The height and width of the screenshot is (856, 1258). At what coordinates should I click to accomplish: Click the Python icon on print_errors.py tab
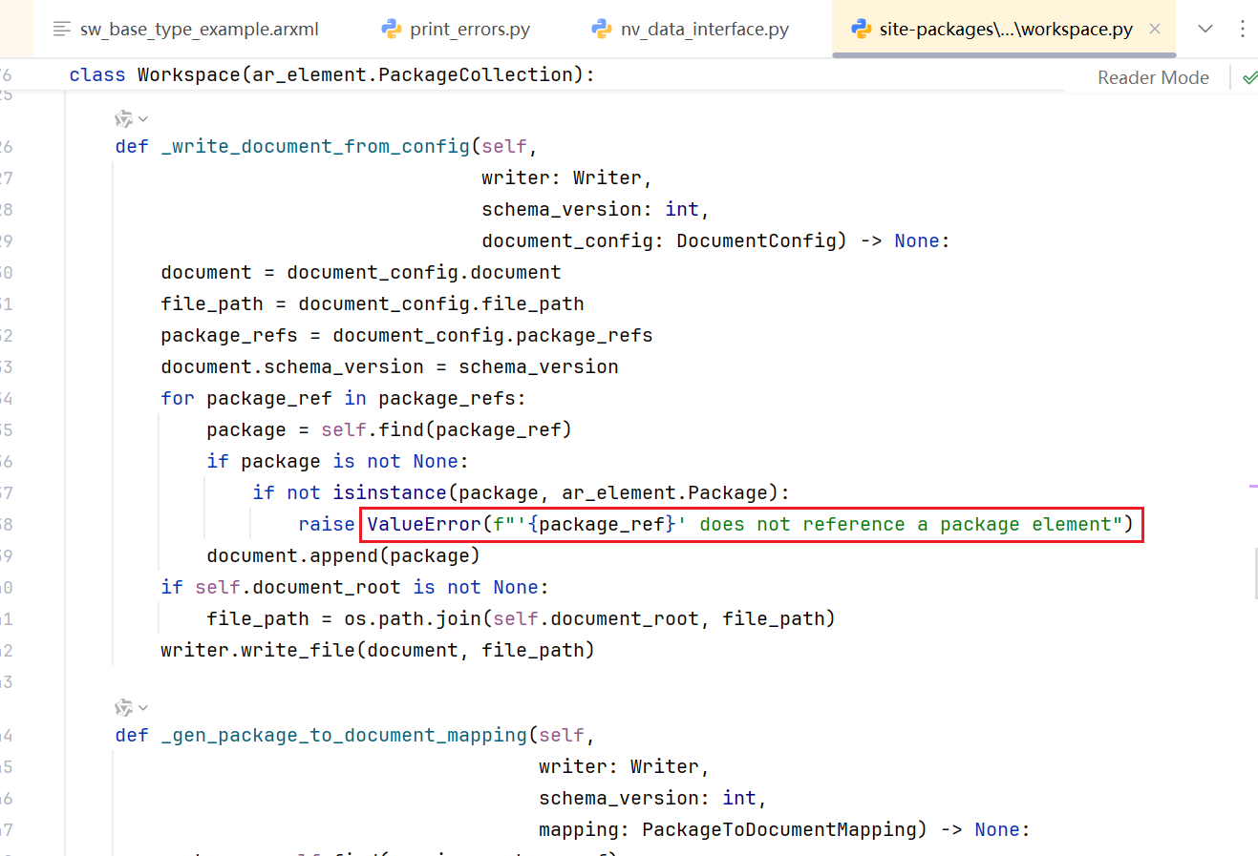(x=392, y=30)
